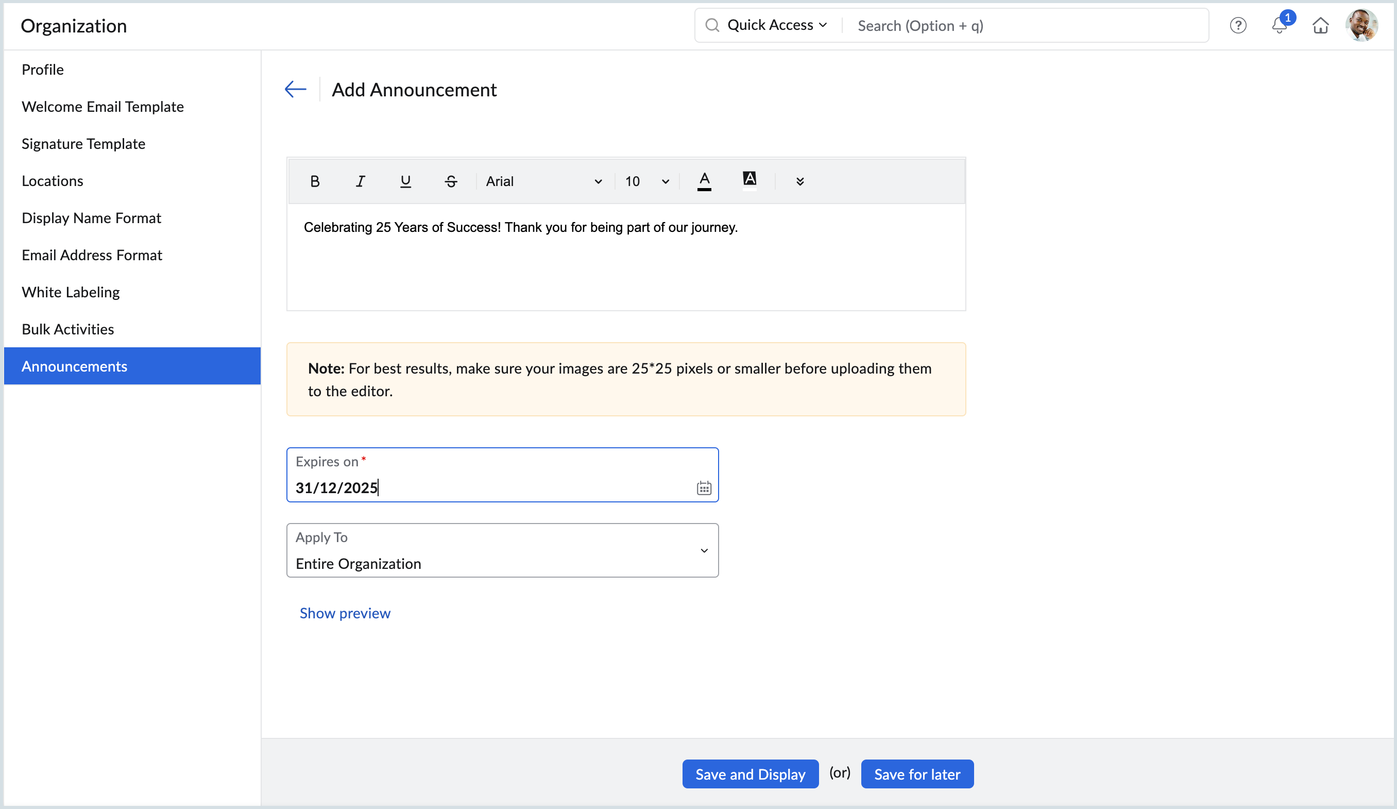Open the Arial font family dropdown
Image resolution: width=1397 pixels, height=809 pixels.
pyautogui.click(x=544, y=181)
